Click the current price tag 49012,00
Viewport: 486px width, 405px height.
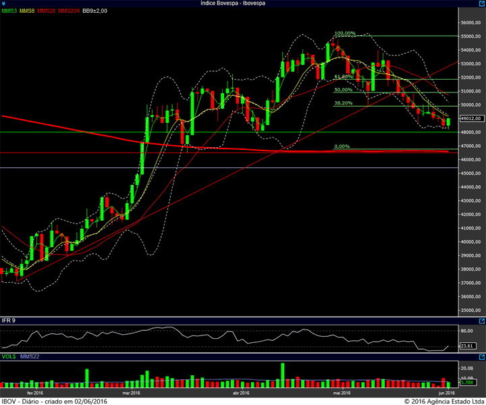[x=471, y=118]
